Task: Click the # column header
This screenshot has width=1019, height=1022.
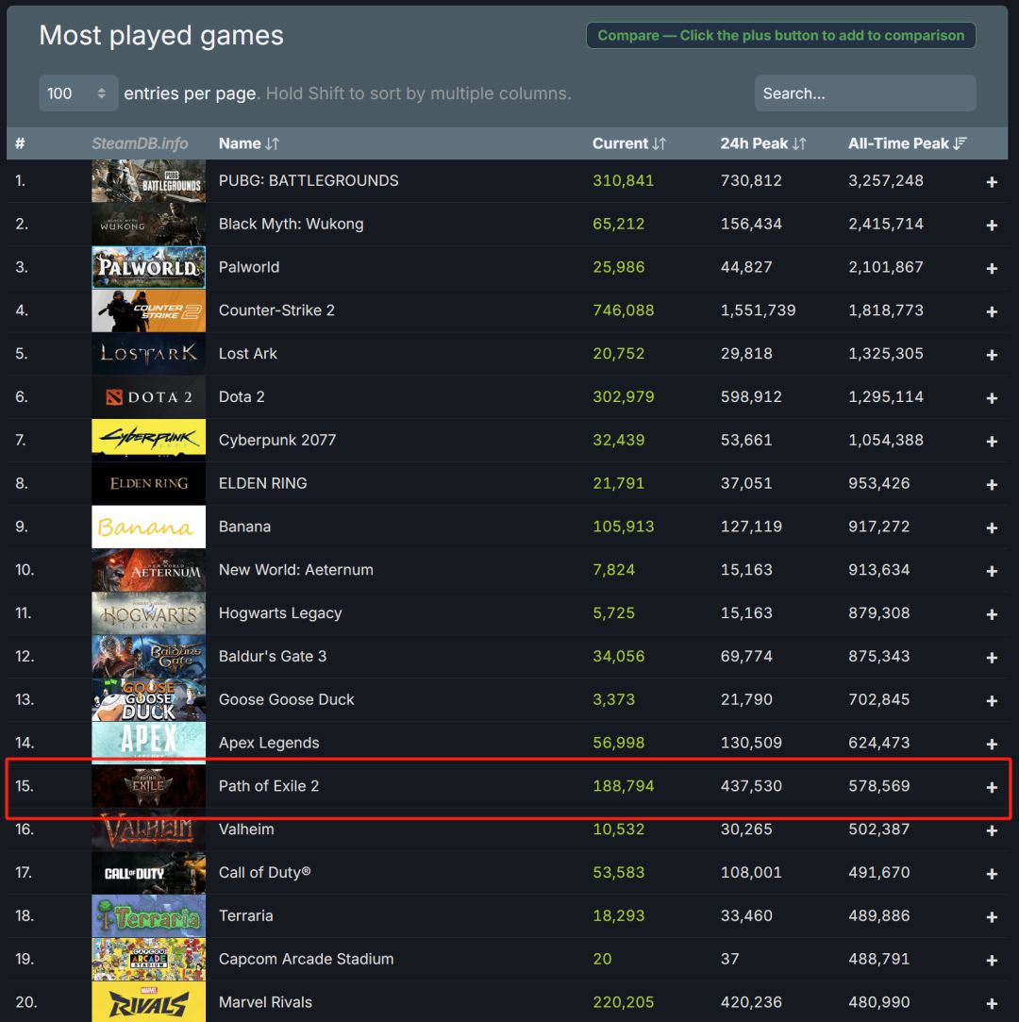Action: [20, 143]
